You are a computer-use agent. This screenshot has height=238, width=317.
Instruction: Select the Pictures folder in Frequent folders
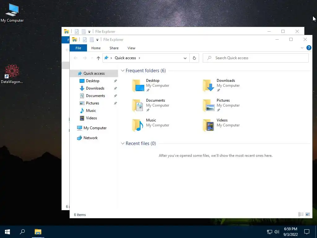[221, 105]
